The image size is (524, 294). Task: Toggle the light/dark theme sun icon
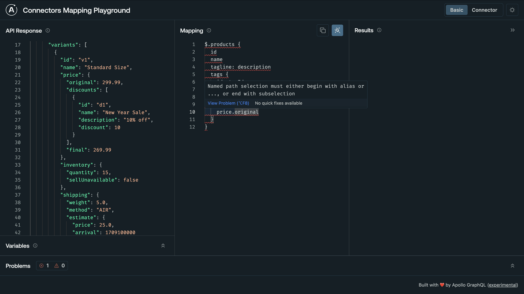pos(512,10)
